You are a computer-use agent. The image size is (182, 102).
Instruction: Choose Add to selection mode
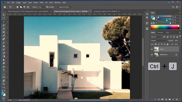(21, 7)
